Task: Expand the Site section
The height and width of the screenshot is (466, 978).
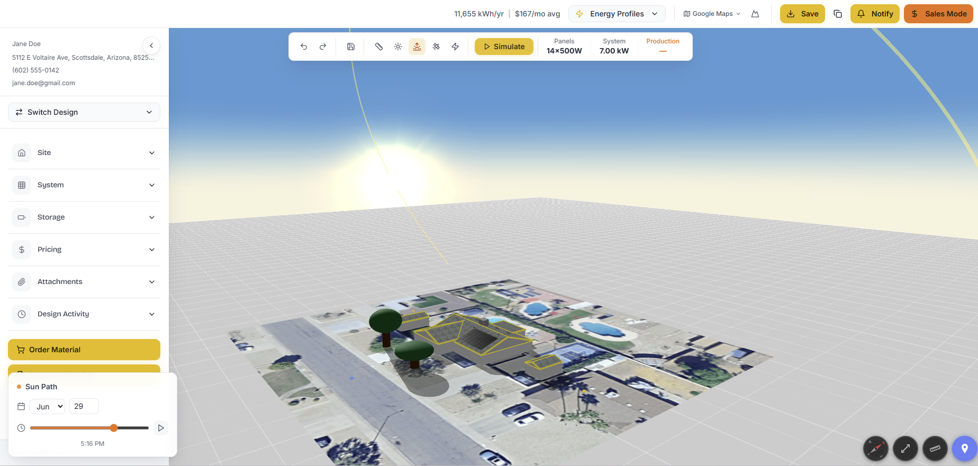Action: [x=84, y=153]
